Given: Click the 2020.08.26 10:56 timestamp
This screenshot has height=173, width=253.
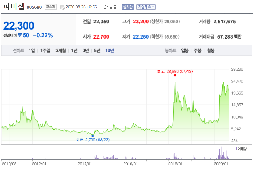Looking at the screenshot, I should (x=81, y=7).
